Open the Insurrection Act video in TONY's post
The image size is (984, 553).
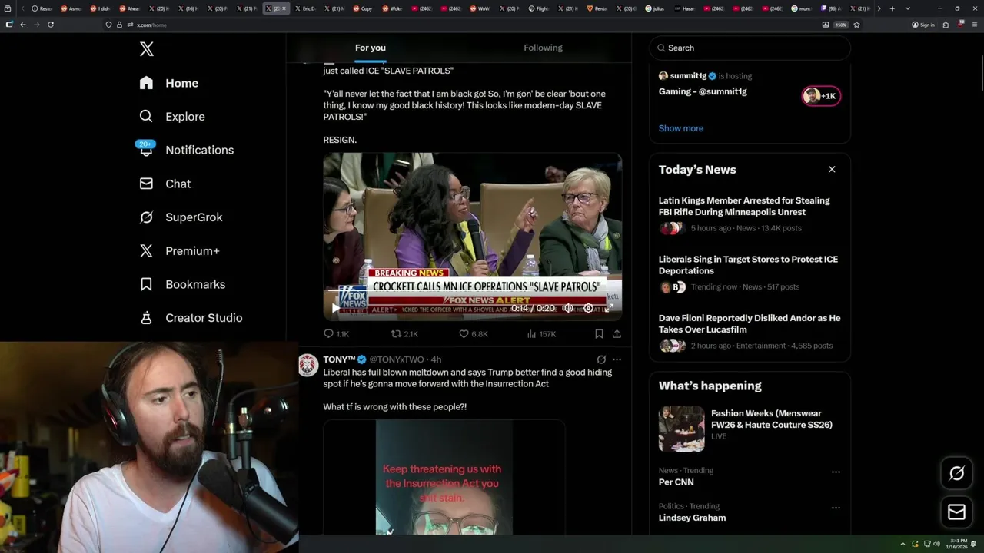444,477
